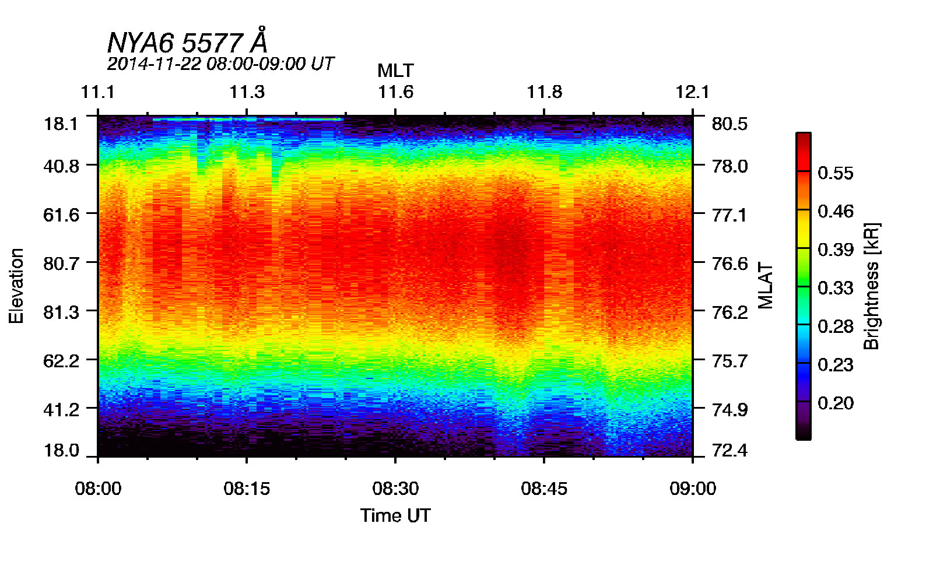This screenshot has height=583, width=933.
Task: Pick the MLAT tick label "76.2"
Action: click(729, 312)
